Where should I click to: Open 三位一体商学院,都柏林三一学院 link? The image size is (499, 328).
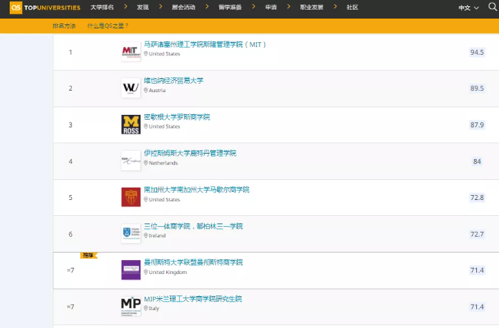(193, 226)
